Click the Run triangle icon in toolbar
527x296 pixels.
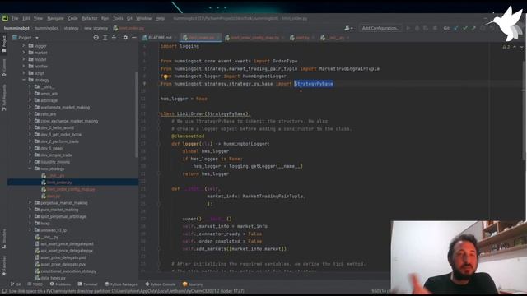(408, 28)
